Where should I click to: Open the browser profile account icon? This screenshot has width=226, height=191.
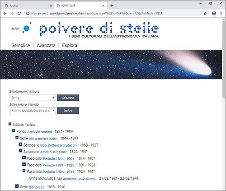214,14
